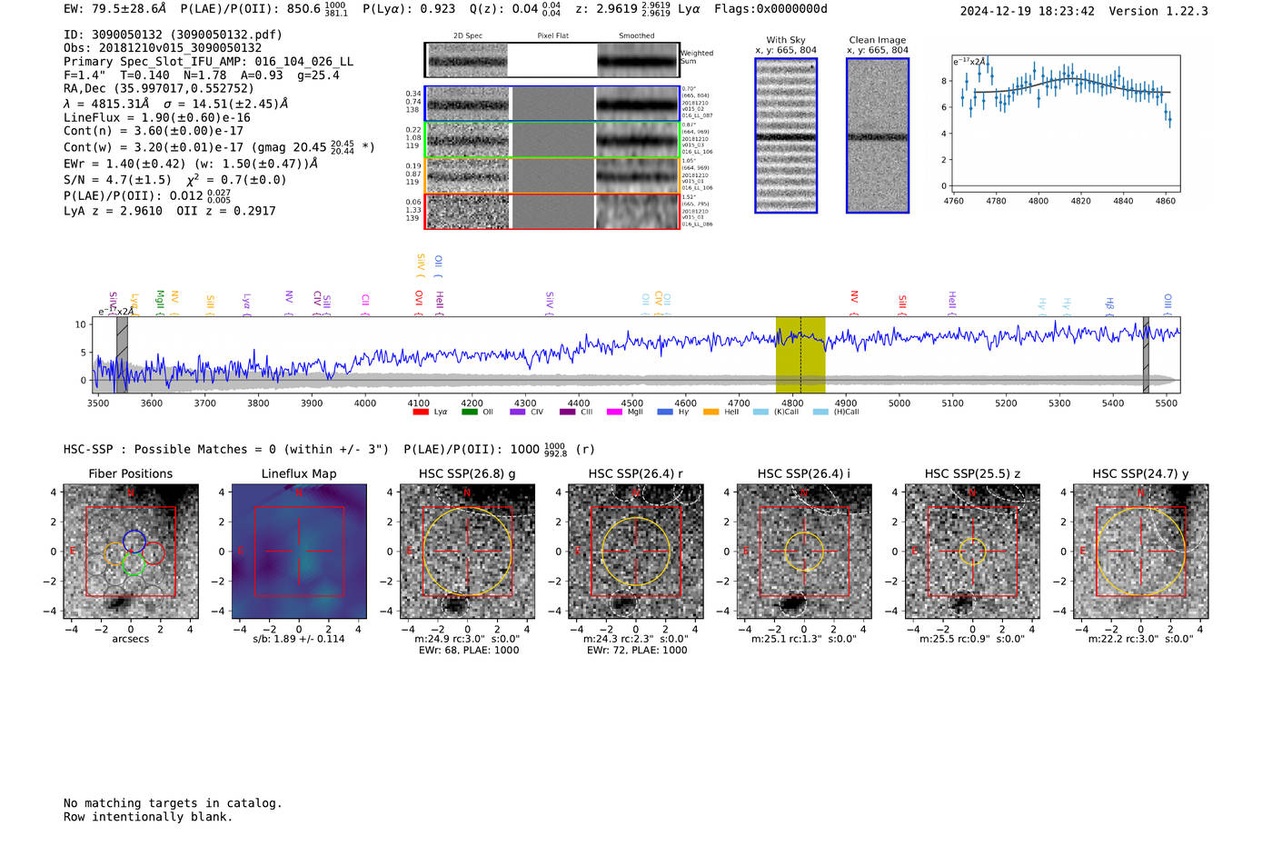Screen dimensions: 1272x866
Task: Click the blue fiber circle in Fiber Positions
Action: (x=134, y=542)
